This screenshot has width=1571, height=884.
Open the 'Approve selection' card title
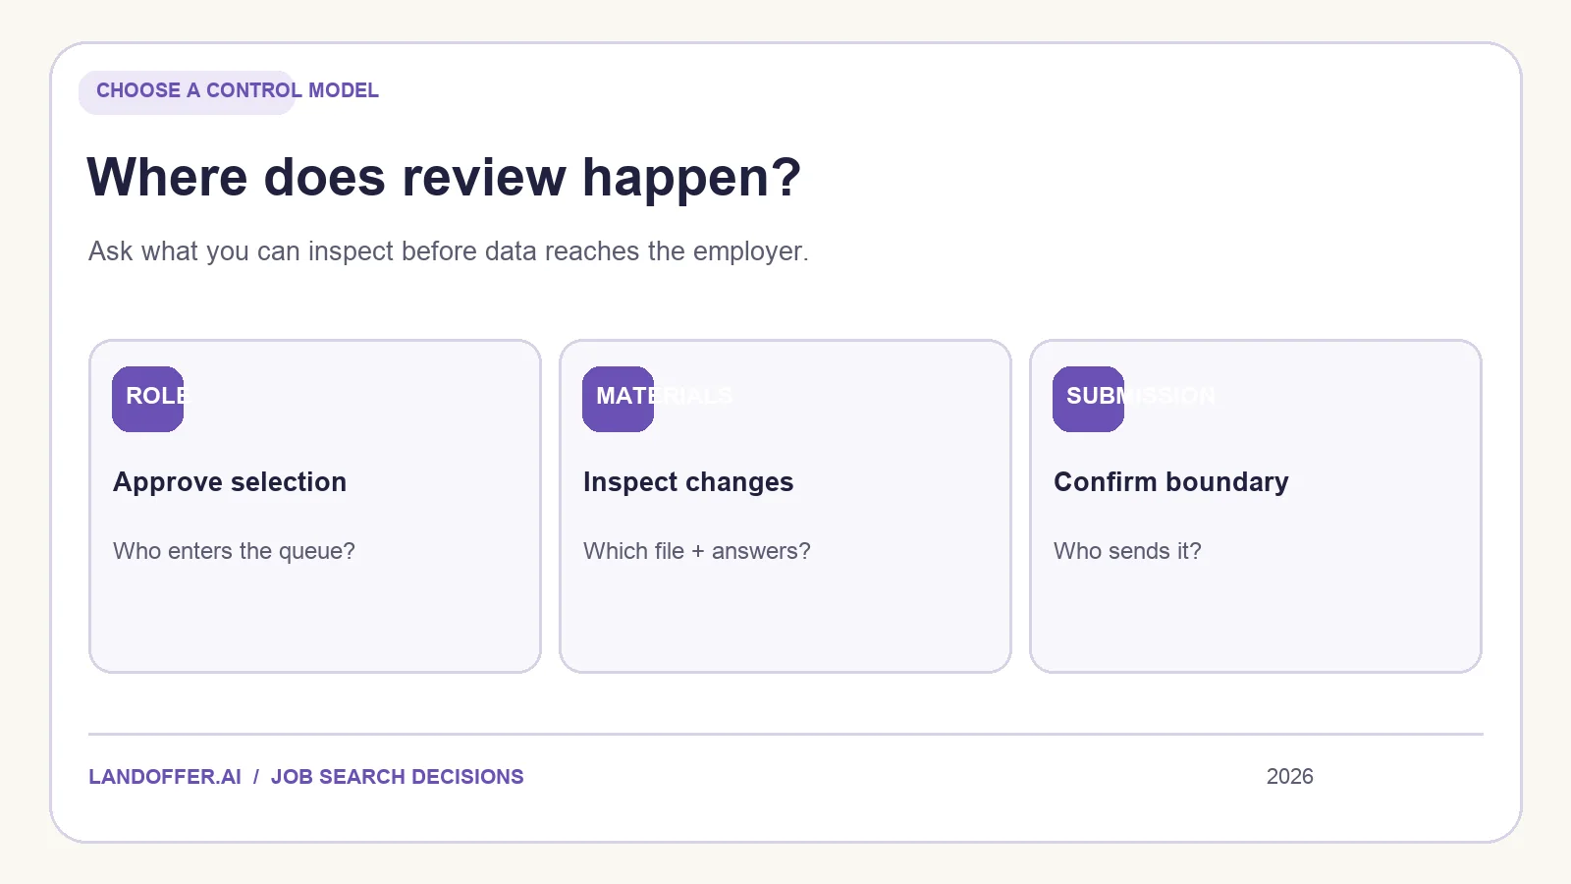[x=230, y=482]
